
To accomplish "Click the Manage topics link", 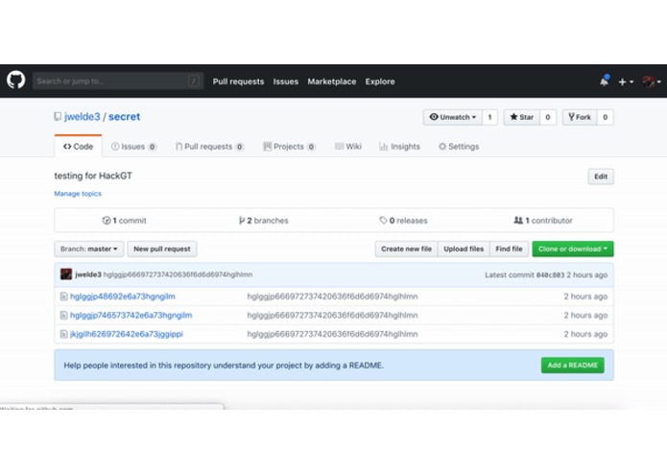I will point(78,194).
